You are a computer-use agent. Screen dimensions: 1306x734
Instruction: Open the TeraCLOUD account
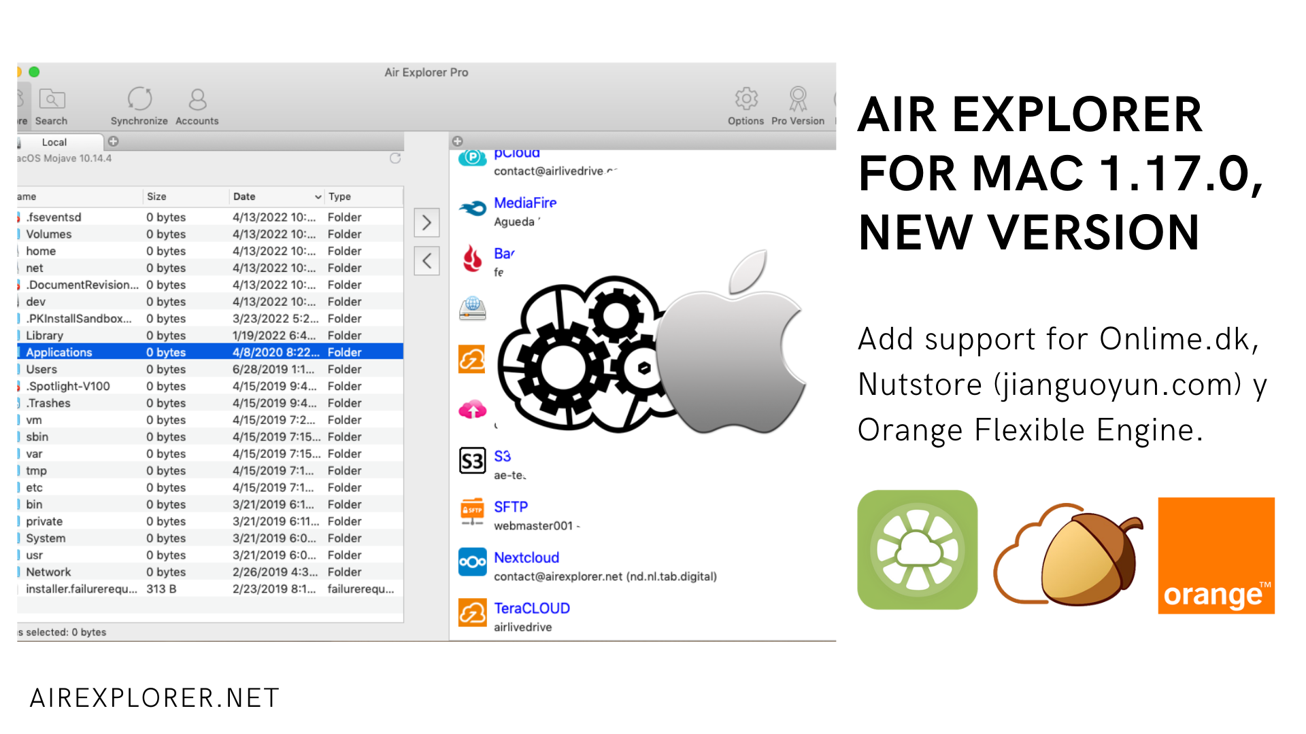[531, 608]
